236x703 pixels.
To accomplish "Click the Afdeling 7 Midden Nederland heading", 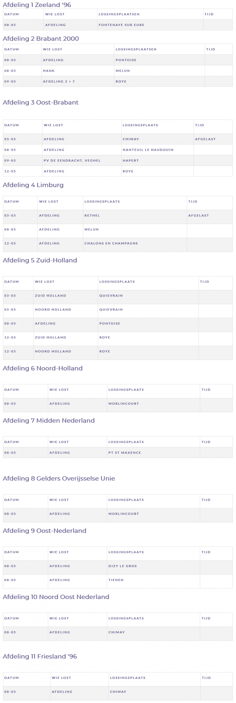I will [49, 420].
